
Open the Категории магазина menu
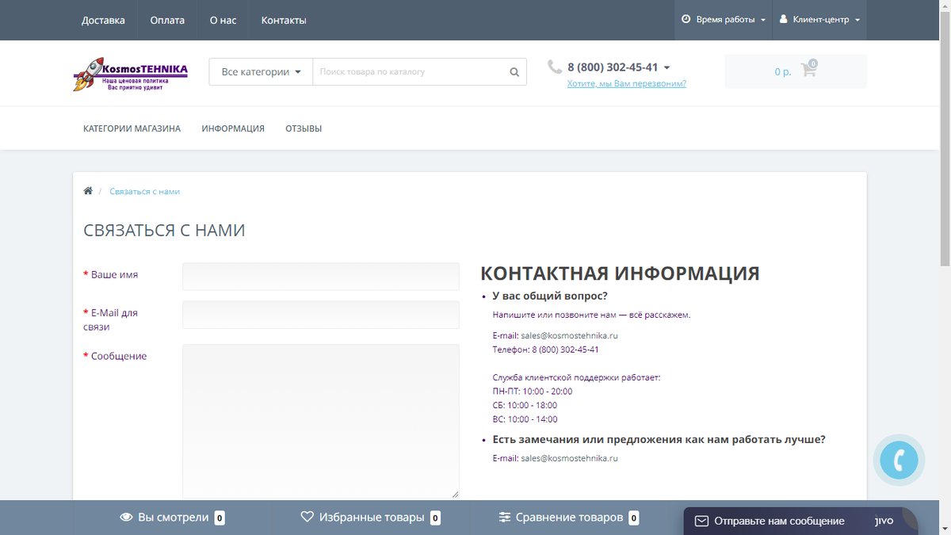[x=132, y=128]
